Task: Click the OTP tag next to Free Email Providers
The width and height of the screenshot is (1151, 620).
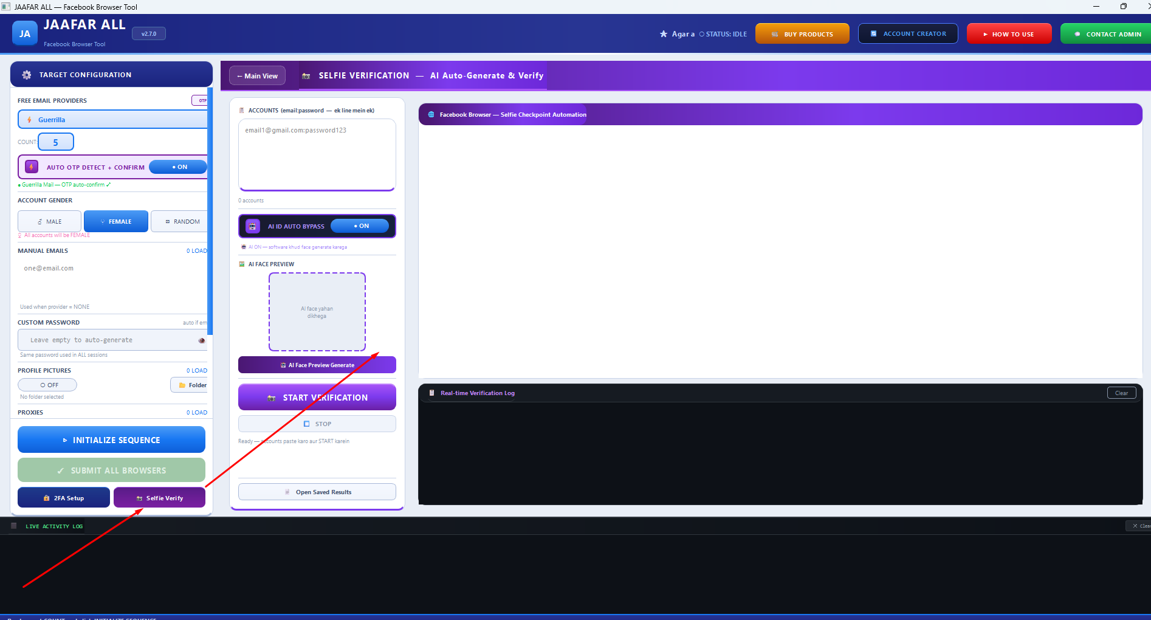Action: click(201, 100)
